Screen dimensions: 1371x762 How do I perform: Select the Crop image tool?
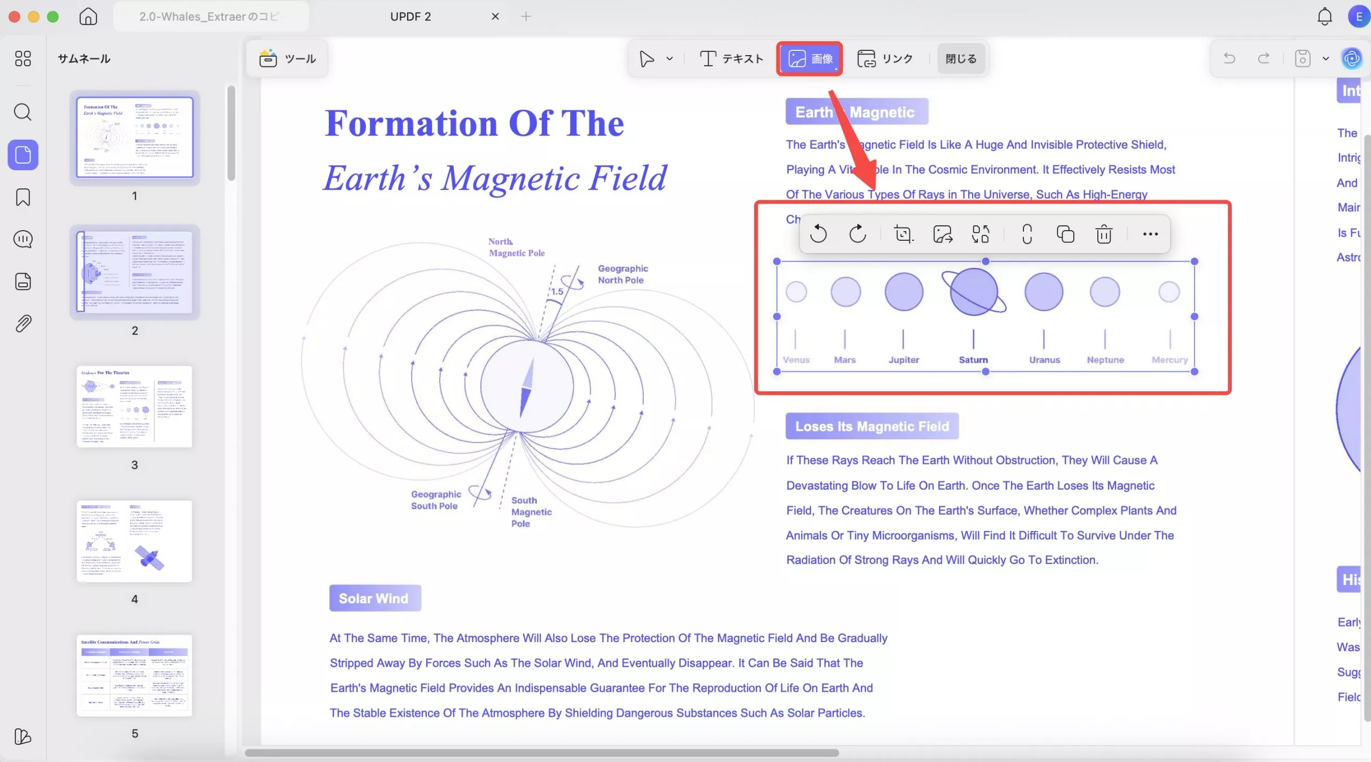point(903,234)
